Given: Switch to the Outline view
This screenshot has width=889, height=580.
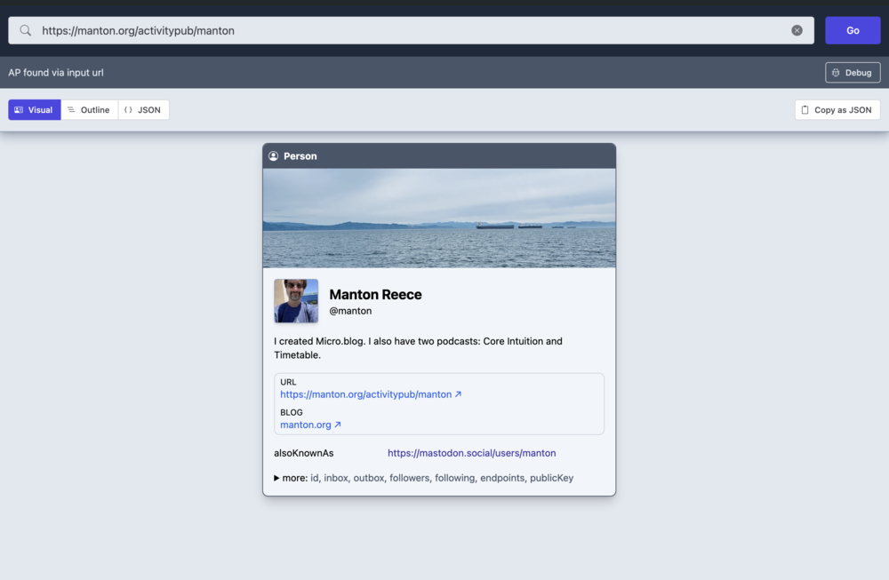Looking at the screenshot, I should (x=89, y=110).
